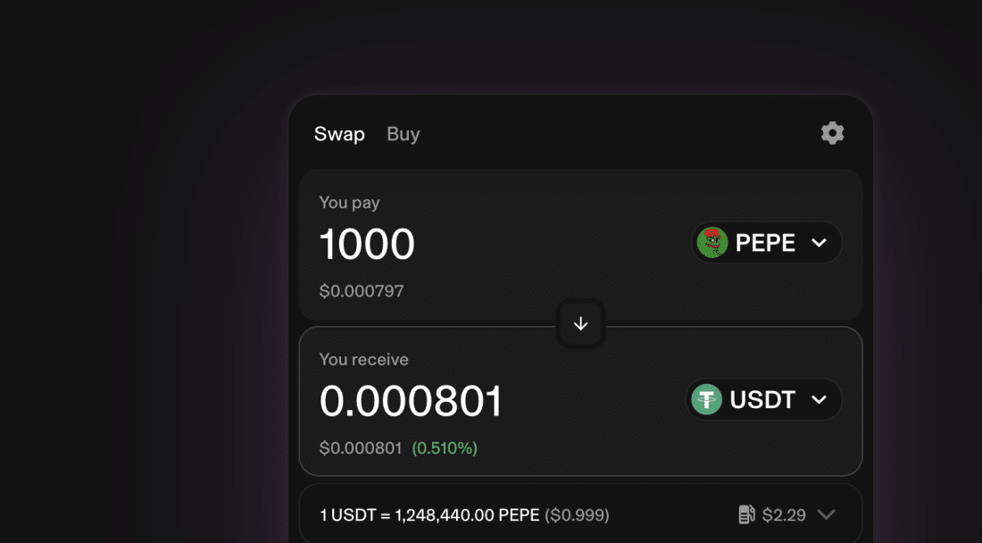Open swap settings gear icon

point(832,133)
